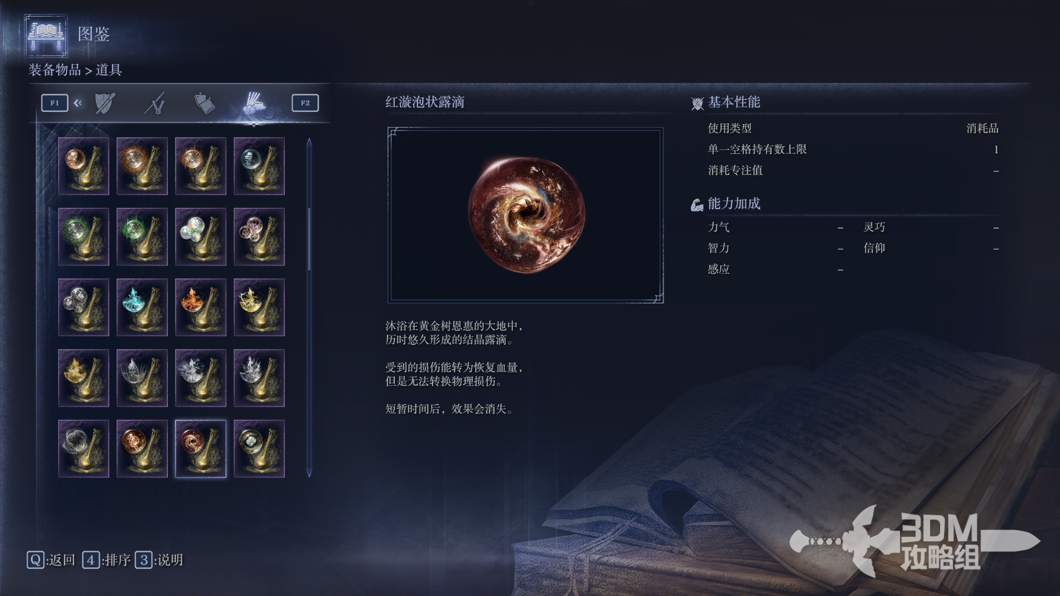Select the pink bubbles tear flask icon
This screenshot has width=1060, height=596.
click(259, 237)
